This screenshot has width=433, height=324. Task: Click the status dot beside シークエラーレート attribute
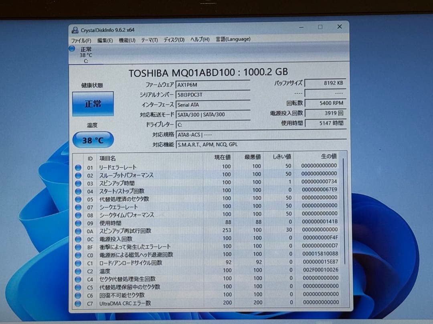click(x=78, y=207)
